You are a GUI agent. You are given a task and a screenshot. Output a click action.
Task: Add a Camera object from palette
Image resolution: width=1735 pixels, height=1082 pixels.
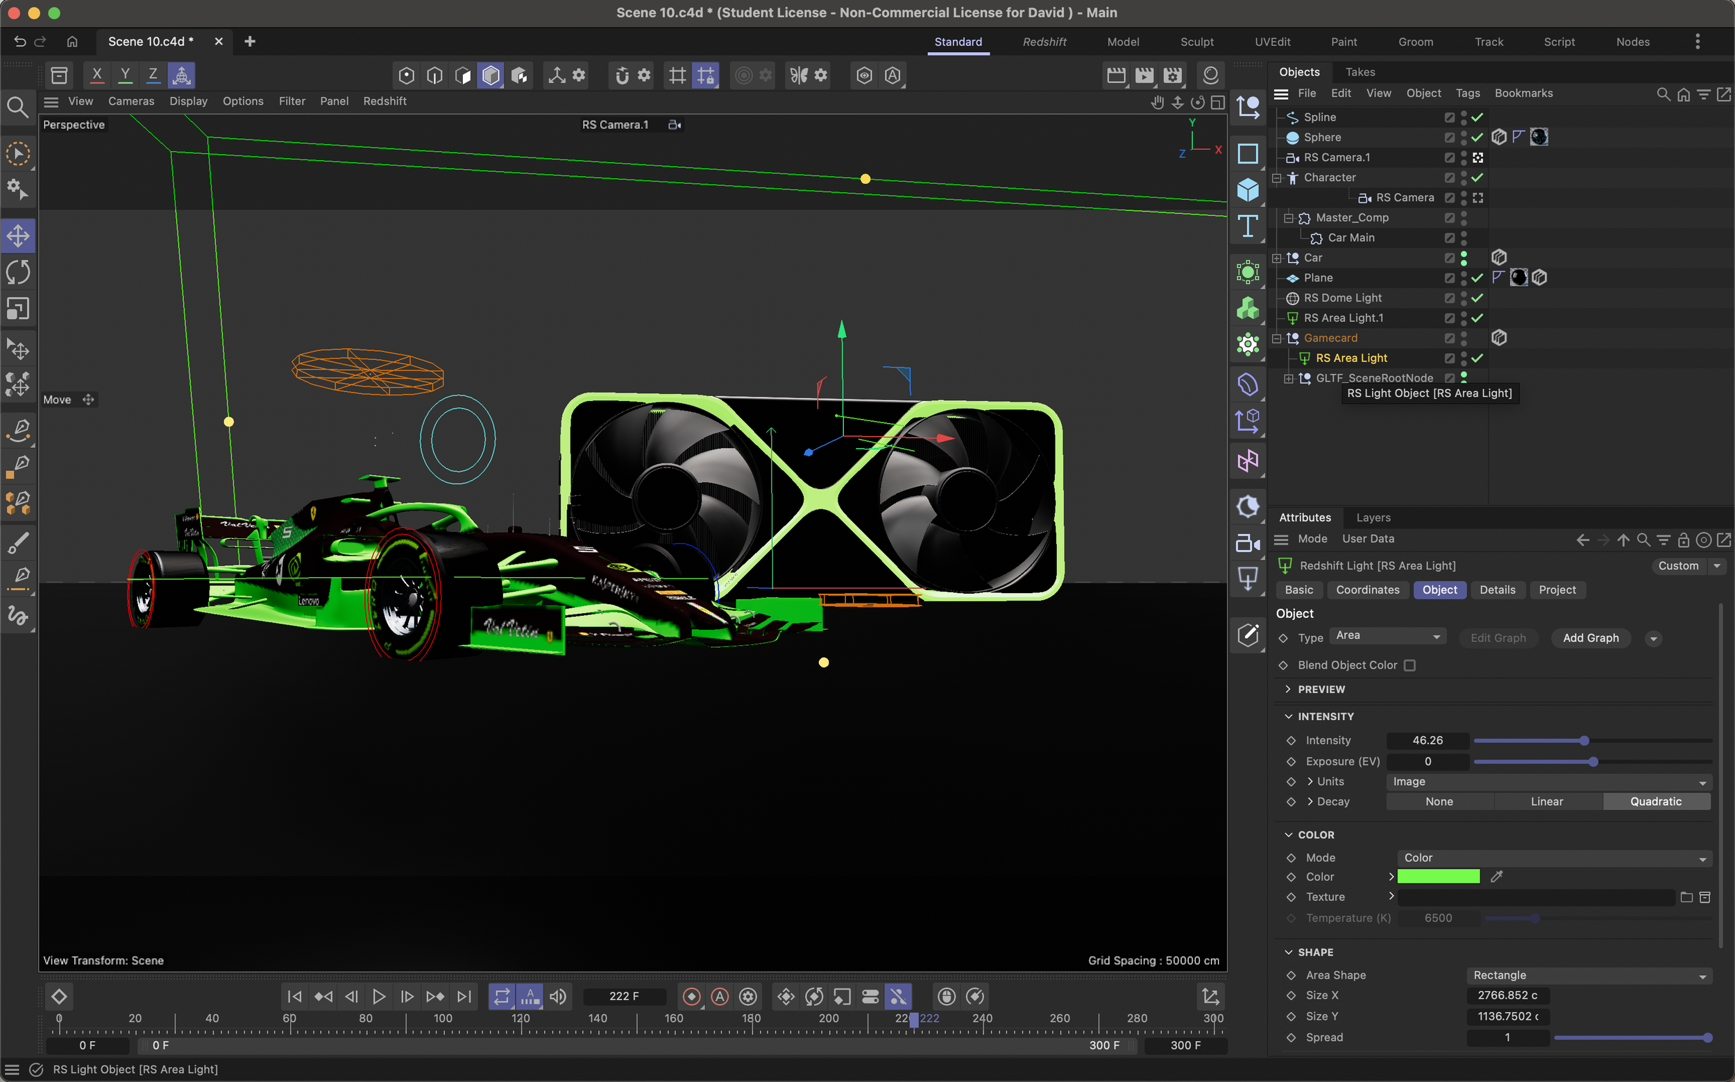(1247, 544)
